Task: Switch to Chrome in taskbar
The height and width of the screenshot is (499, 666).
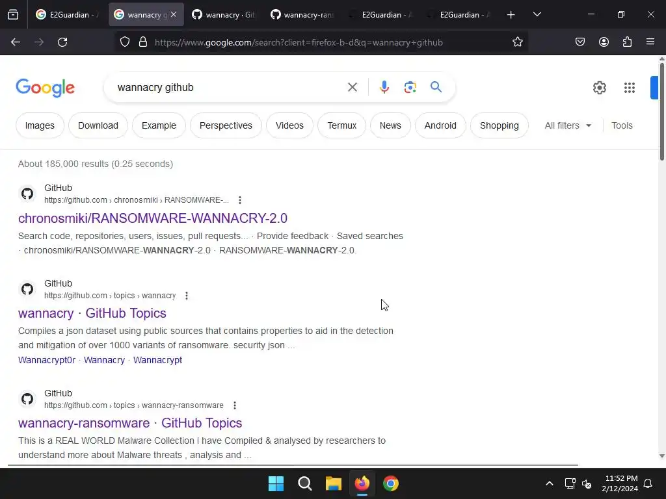Action: point(391,483)
